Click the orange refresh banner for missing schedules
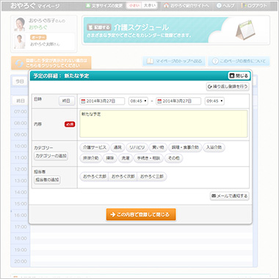The image size is (279, 279). tap(51, 63)
